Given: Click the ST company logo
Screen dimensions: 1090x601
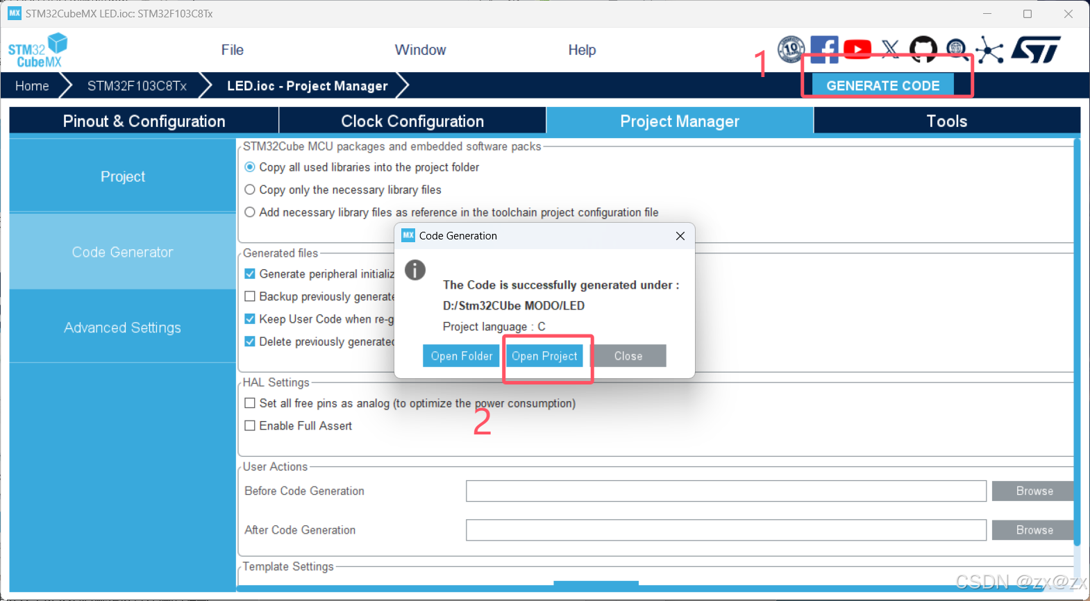Looking at the screenshot, I should [1036, 49].
